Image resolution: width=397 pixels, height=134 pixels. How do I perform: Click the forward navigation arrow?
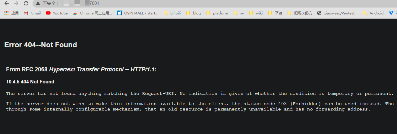[x=16, y=3]
